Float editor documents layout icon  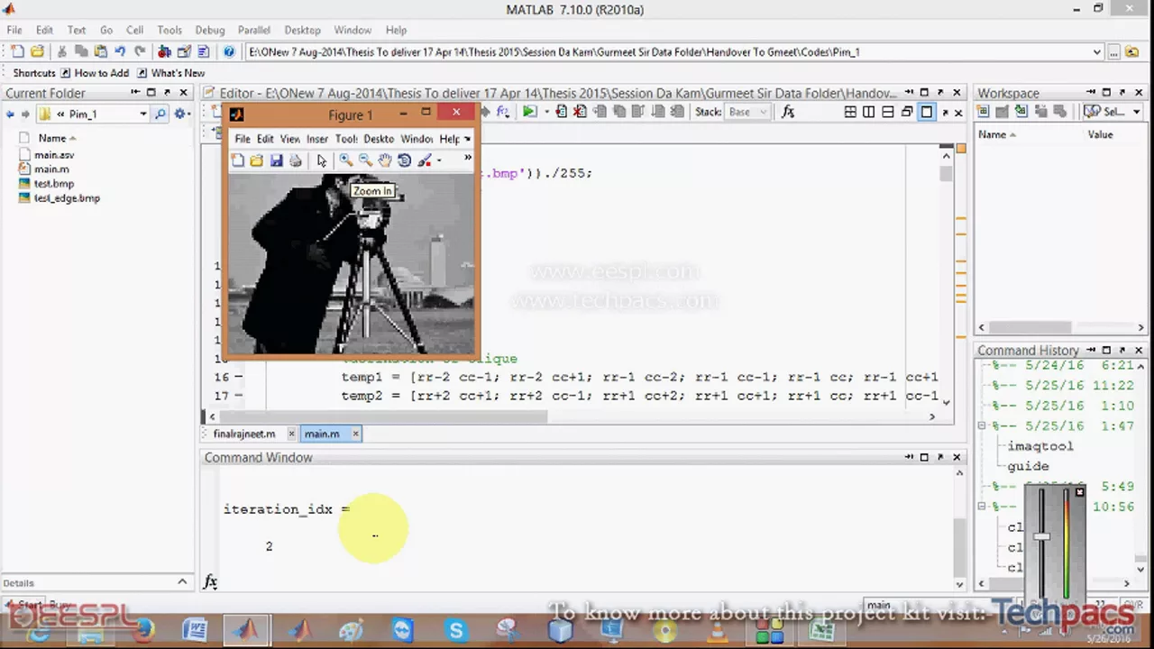pos(907,112)
